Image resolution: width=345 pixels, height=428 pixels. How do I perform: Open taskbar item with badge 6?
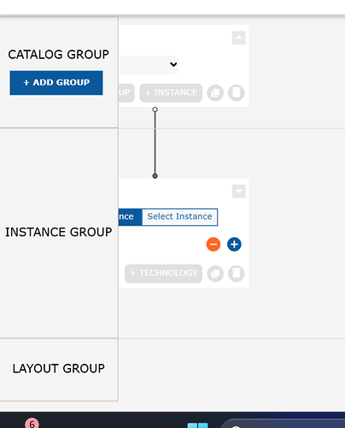pyautogui.click(x=32, y=423)
